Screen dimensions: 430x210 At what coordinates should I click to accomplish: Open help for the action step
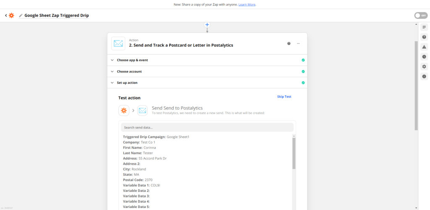point(289,43)
